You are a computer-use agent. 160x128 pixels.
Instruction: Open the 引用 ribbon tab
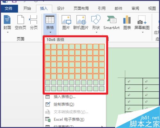point(102,9)
